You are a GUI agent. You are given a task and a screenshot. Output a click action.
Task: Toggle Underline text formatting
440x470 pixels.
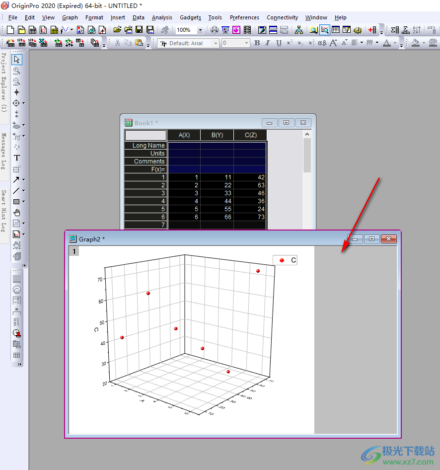coord(279,43)
